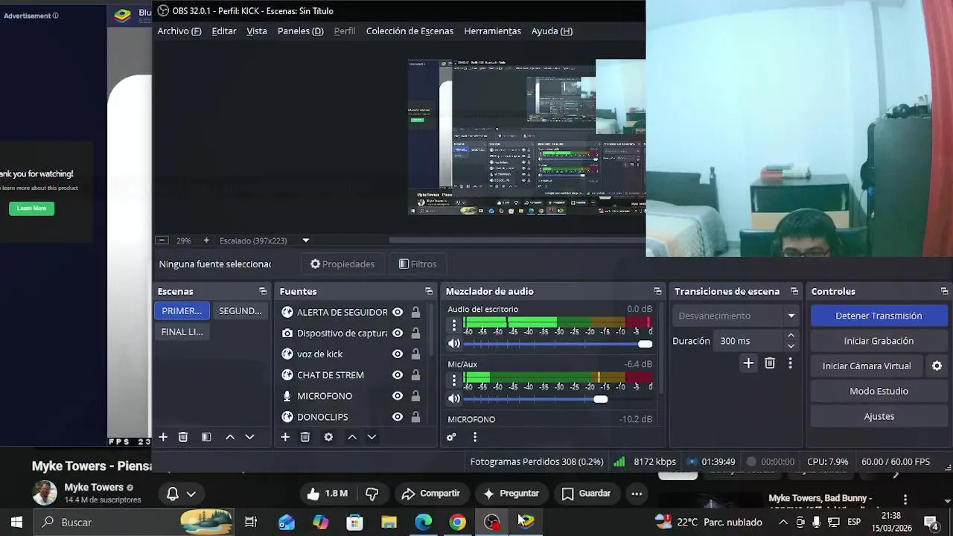The image size is (953, 536).
Task: Click Iniciar Grabación button
Action: tap(879, 341)
